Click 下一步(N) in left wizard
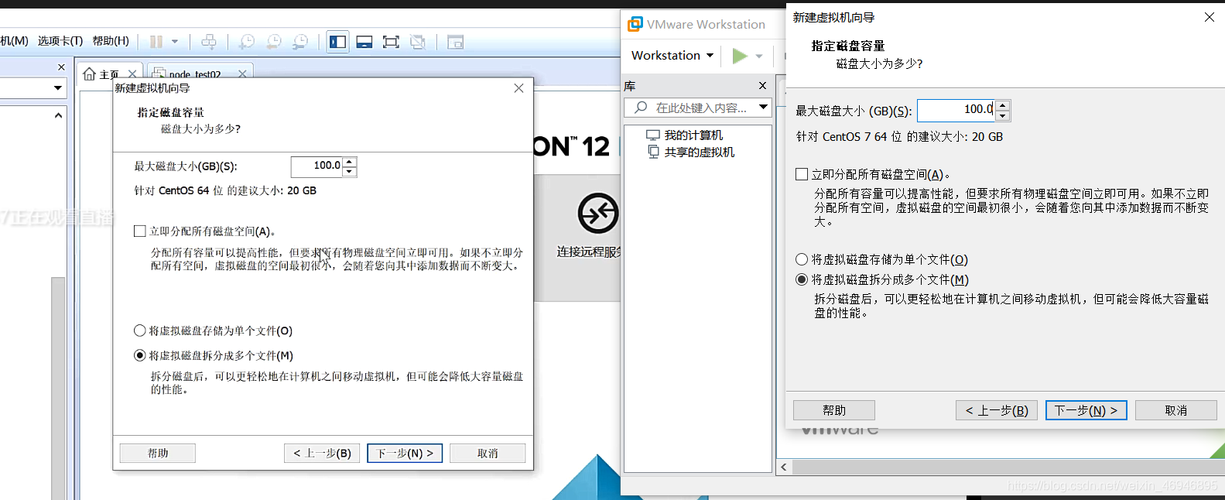 pyautogui.click(x=405, y=453)
